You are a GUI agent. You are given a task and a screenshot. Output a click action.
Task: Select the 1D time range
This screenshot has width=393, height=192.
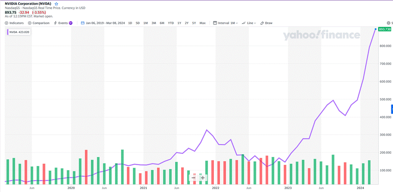coord(130,23)
